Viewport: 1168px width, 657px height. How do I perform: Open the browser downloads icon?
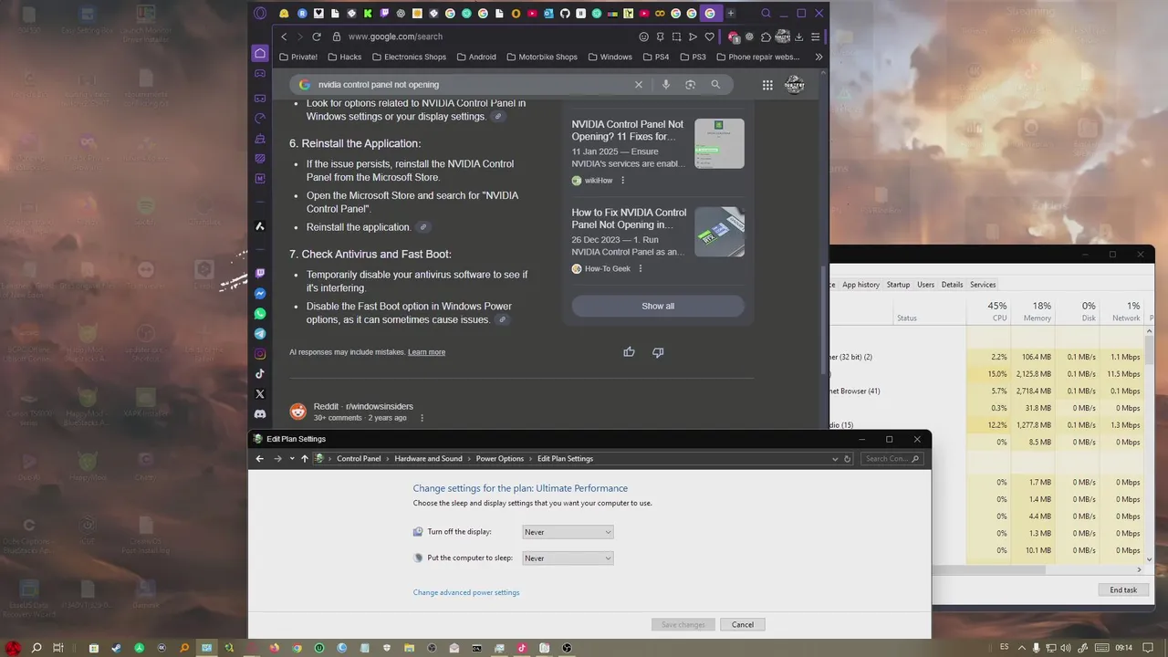click(798, 36)
